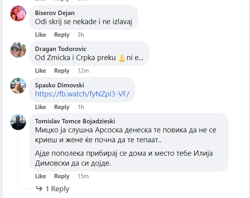This screenshot has height=198, width=250.
Task: Click the Biserov Dejan name link
Action: 55,13
